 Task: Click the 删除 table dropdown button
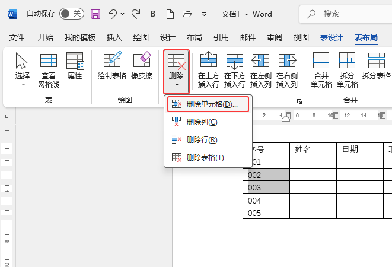[x=176, y=71]
